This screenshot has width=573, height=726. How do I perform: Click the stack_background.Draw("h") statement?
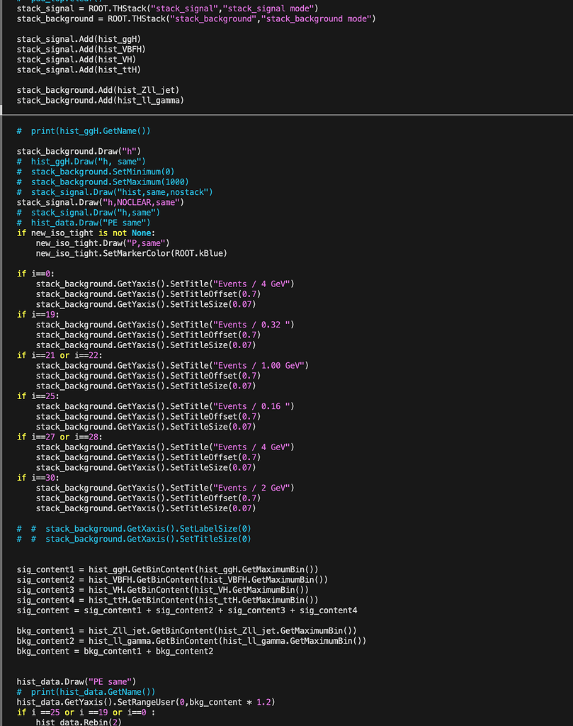pyautogui.click(x=78, y=151)
